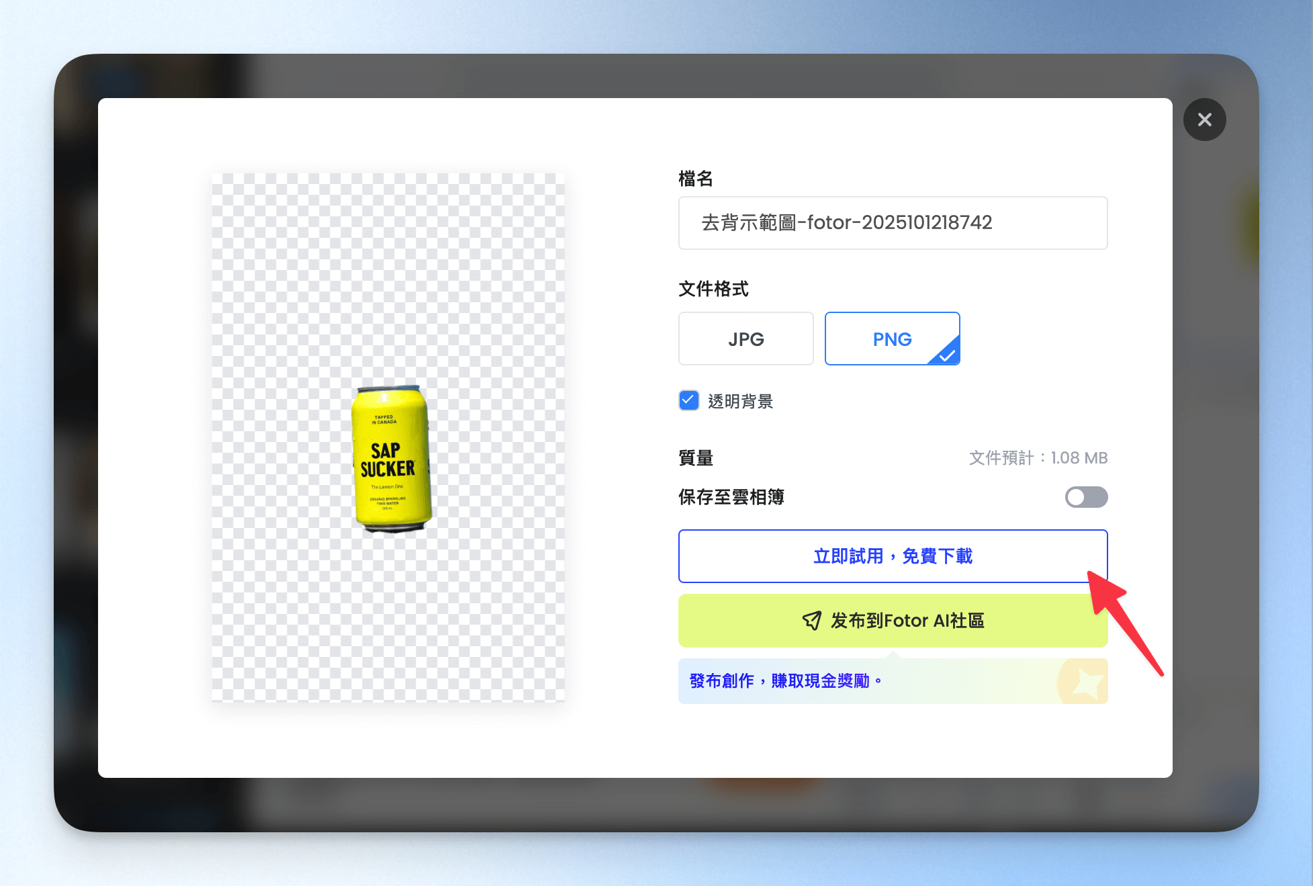Click the yellow Sap Sucker can preview
Image resolution: width=1313 pixels, height=886 pixels.
click(391, 459)
